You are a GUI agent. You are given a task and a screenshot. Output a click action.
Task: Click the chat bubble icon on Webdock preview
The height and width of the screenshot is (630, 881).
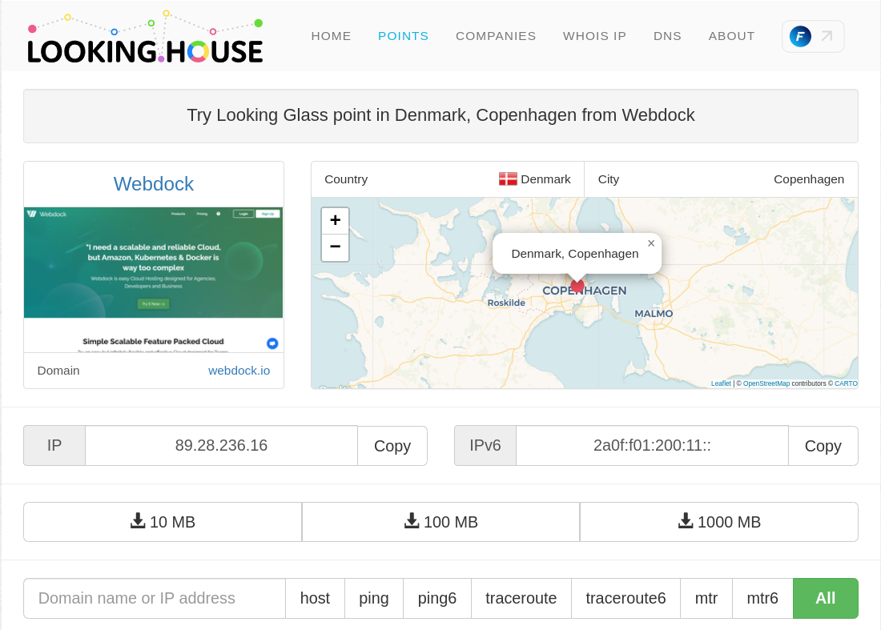coord(272,343)
